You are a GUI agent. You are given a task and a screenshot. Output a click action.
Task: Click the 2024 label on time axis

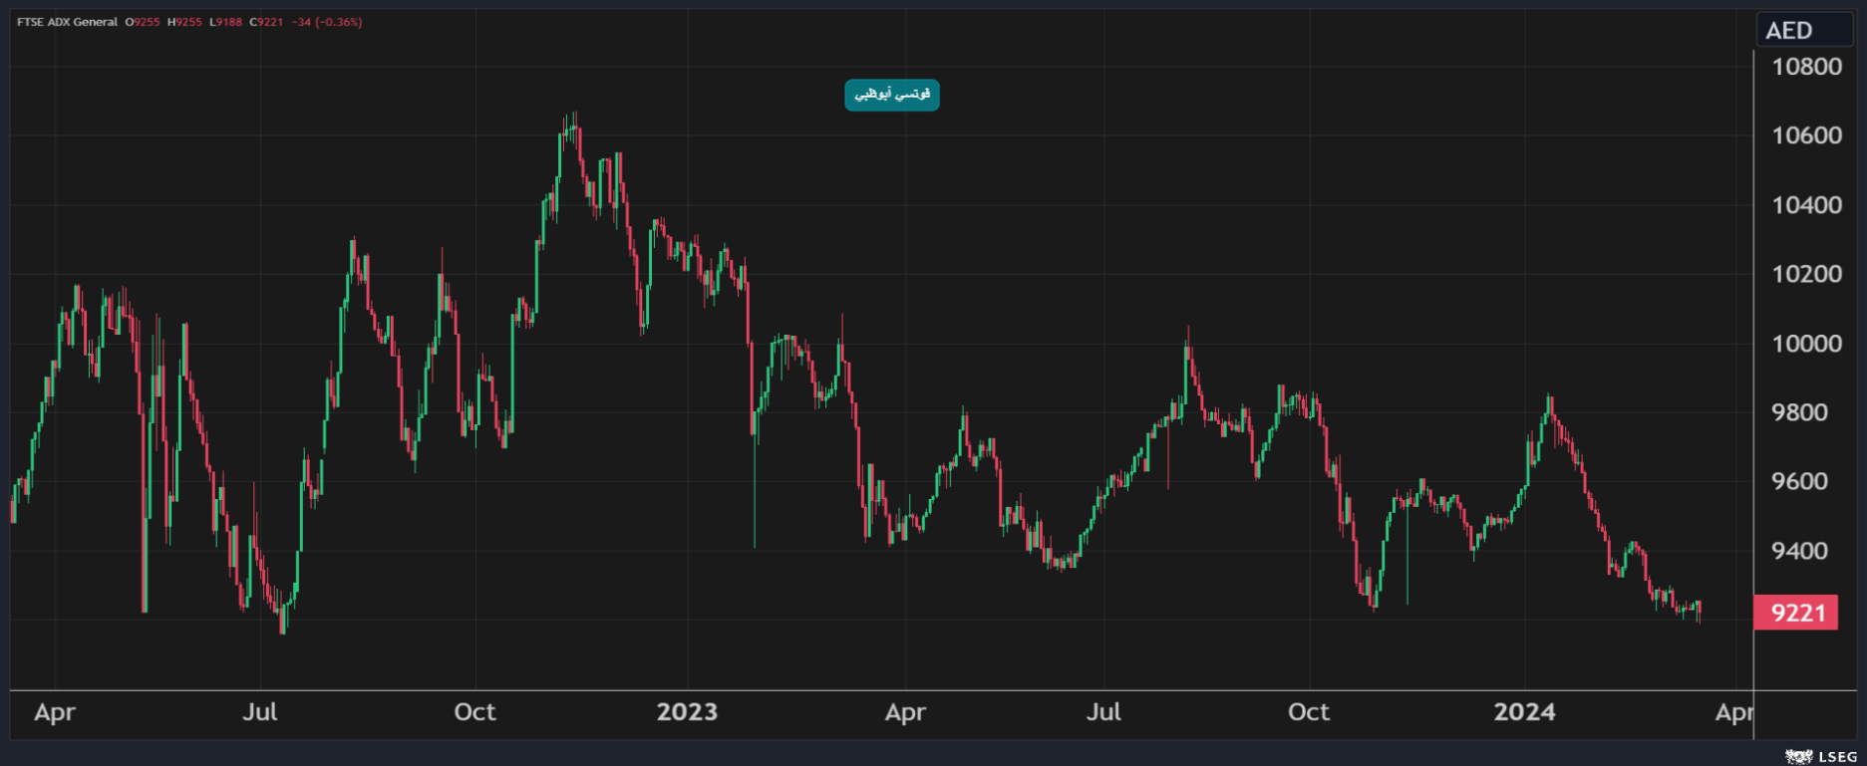1524,712
